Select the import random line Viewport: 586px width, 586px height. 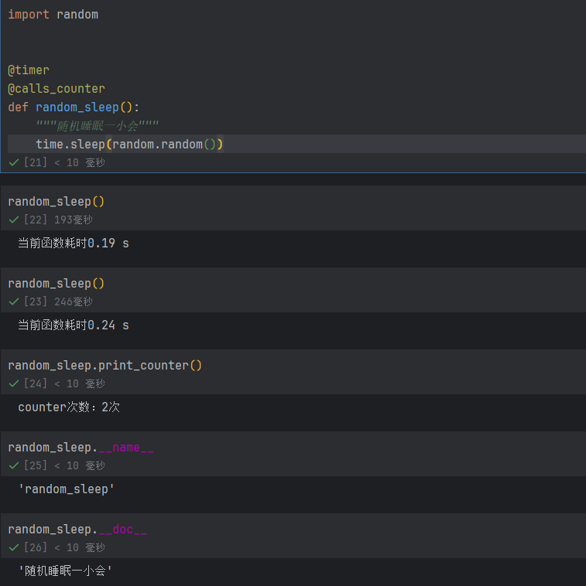point(53,15)
